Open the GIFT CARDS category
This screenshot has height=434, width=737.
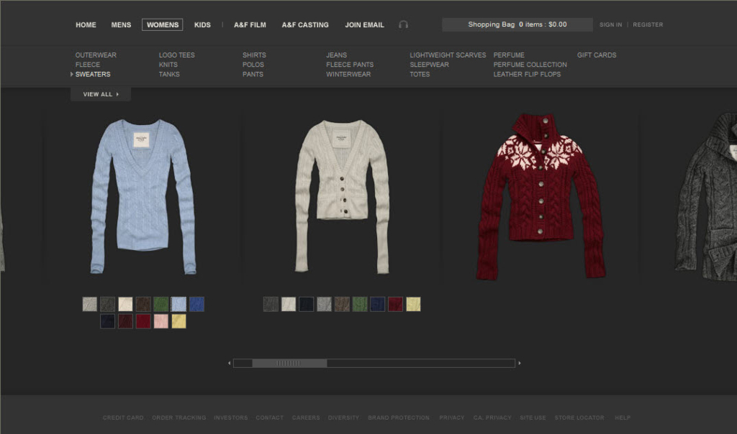click(x=597, y=55)
